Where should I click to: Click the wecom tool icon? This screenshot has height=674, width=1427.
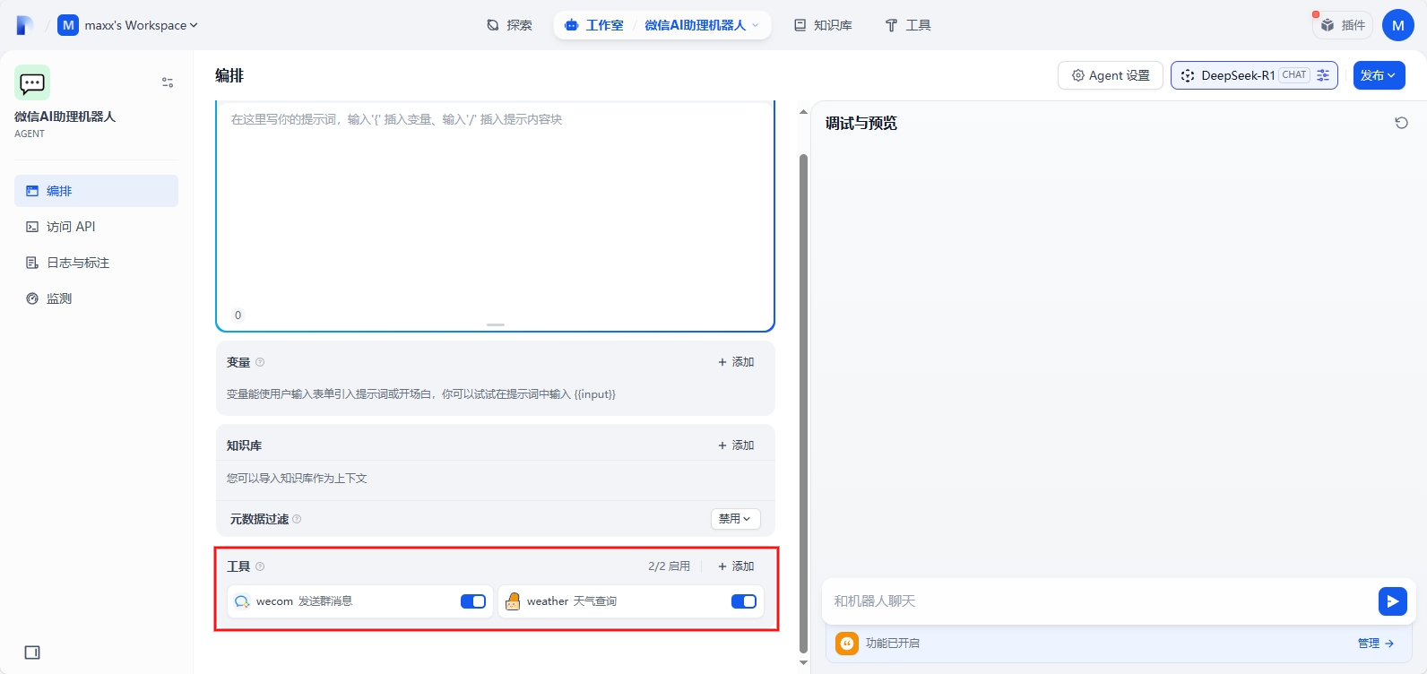pyautogui.click(x=242, y=601)
